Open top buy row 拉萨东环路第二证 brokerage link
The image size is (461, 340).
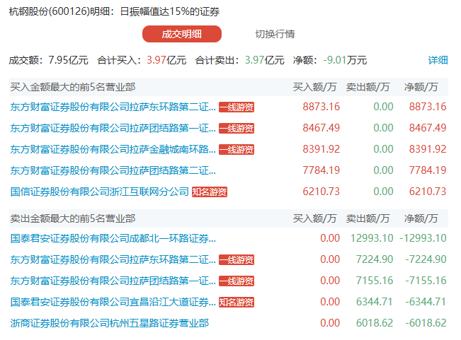point(113,107)
